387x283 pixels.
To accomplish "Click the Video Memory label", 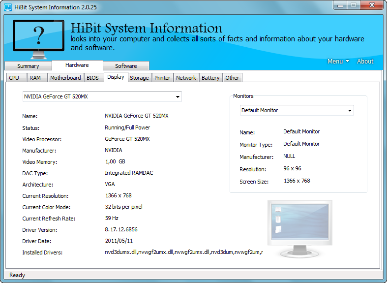I will 39,162.
